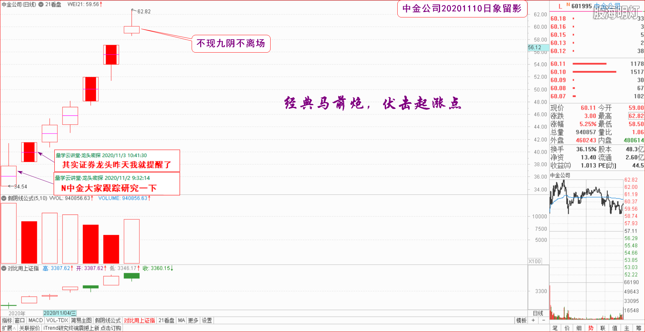This screenshot has width=645, height=332.
Task: Open the 设置 settings tab
Action: coord(207,320)
